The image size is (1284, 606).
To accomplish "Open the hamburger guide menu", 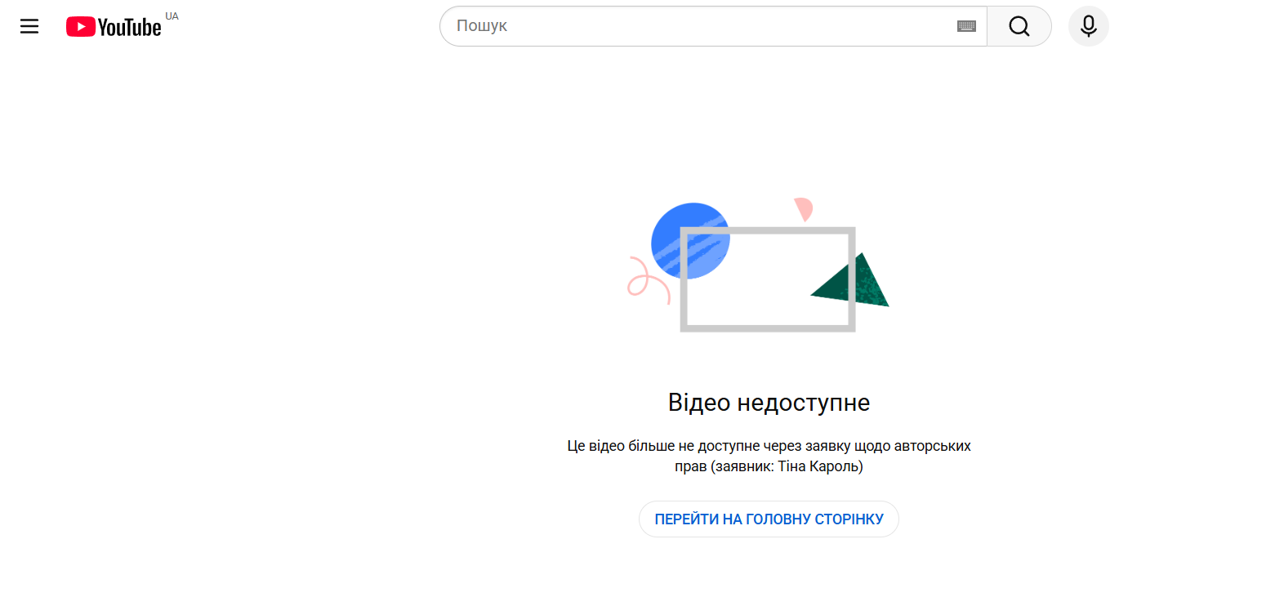I will point(29,26).
